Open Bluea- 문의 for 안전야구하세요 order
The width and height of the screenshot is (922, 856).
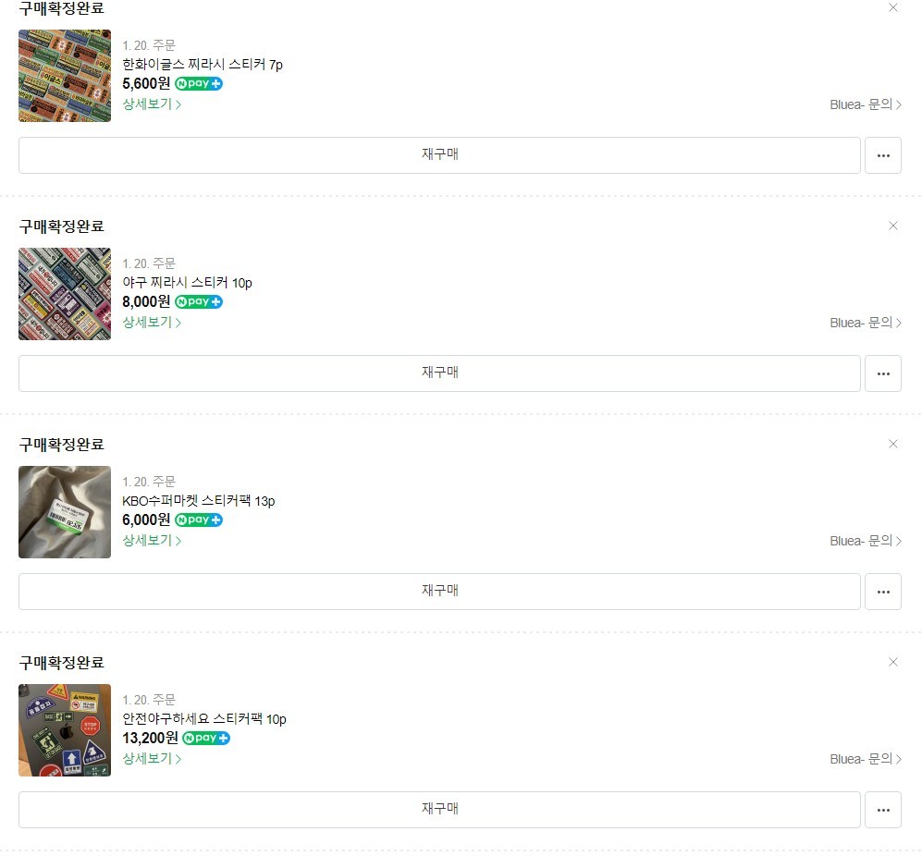click(x=866, y=759)
